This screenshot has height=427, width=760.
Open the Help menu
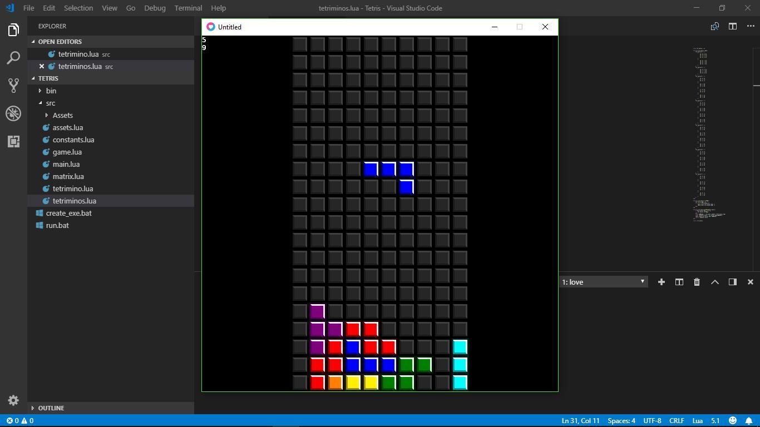click(219, 8)
